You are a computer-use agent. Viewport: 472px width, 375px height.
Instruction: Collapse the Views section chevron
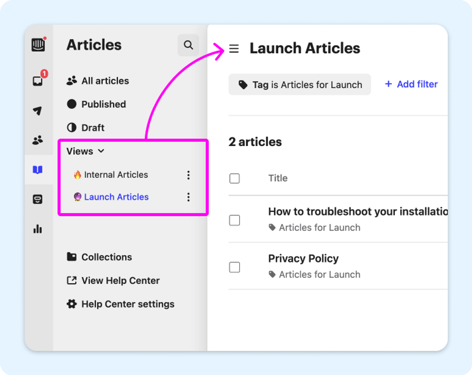101,151
